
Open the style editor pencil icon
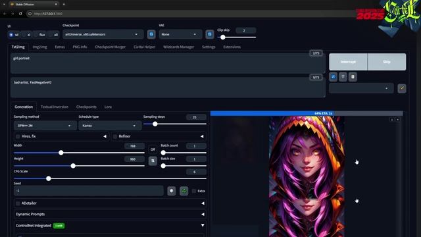[x=402, y=88]
